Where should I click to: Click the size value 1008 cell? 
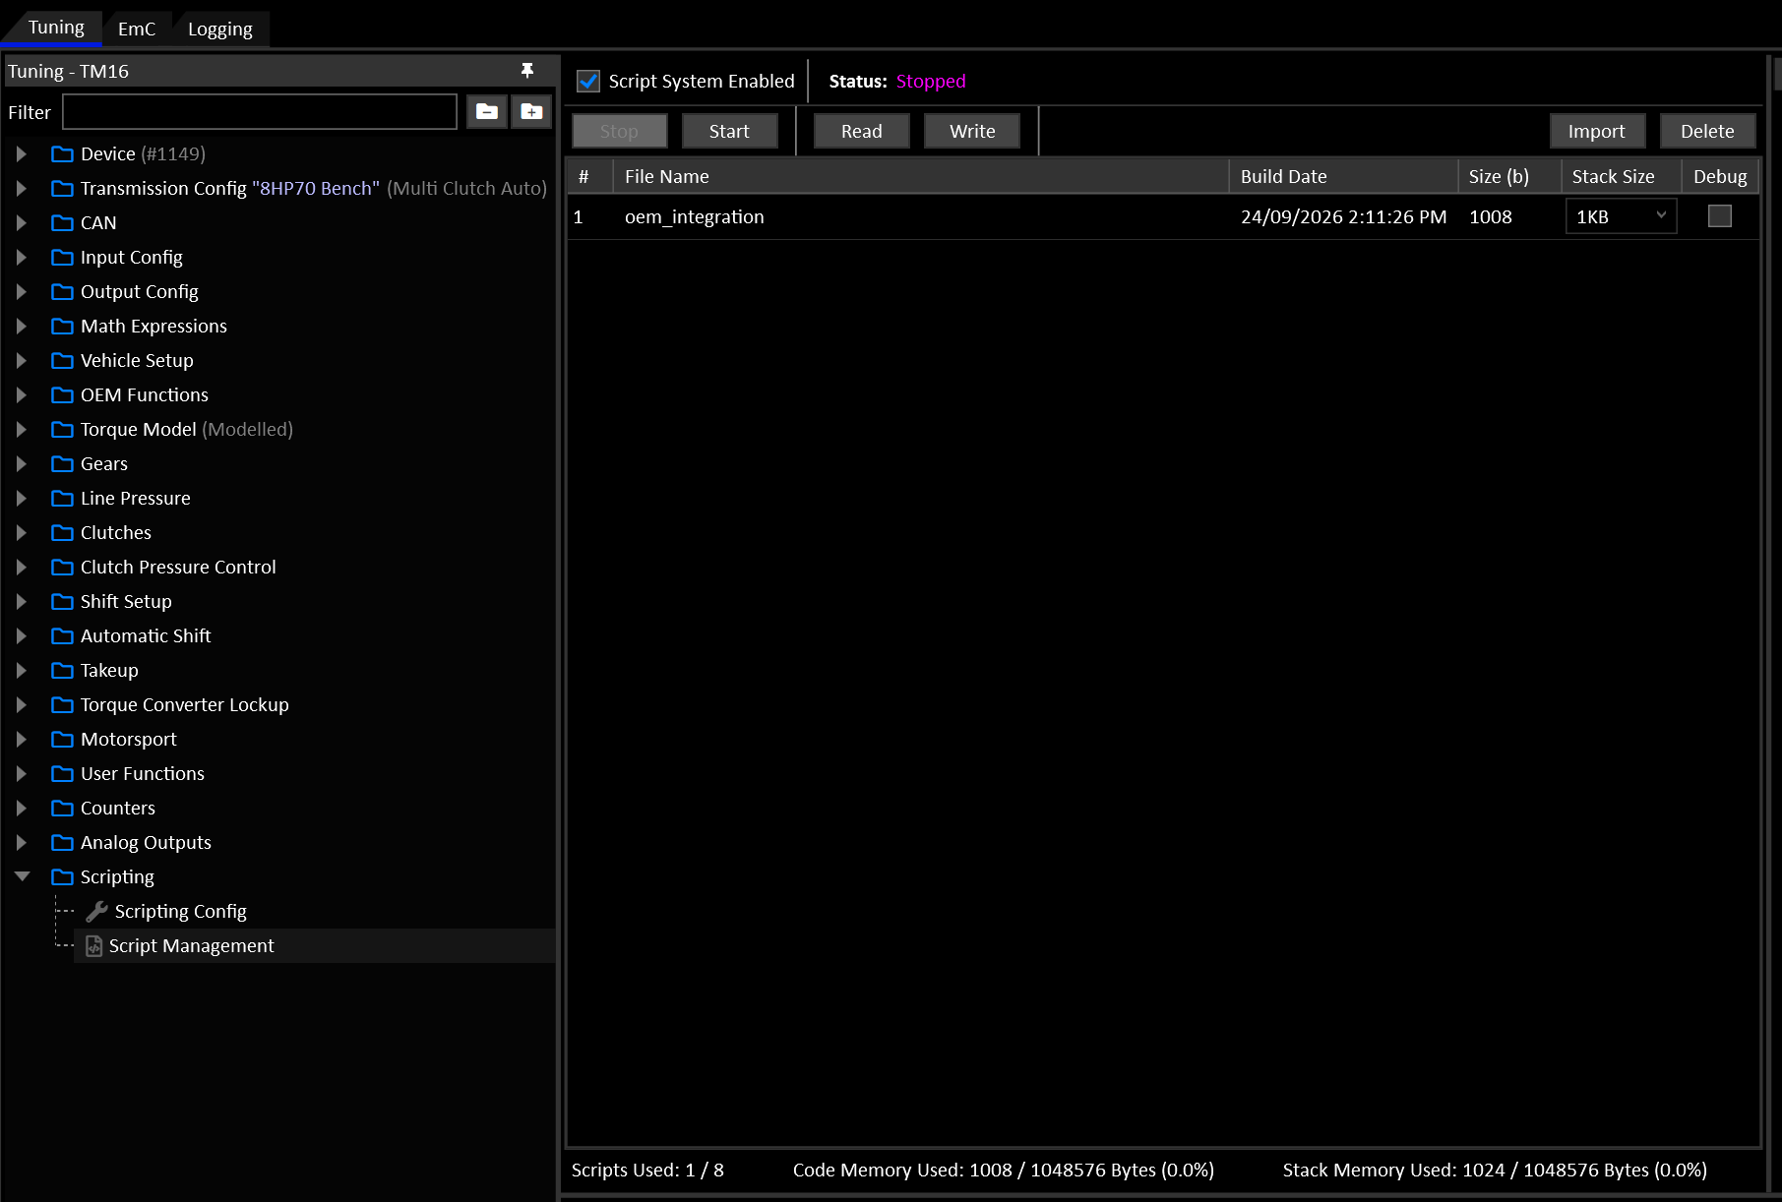pyautogui.click(x=1490, y=216)
